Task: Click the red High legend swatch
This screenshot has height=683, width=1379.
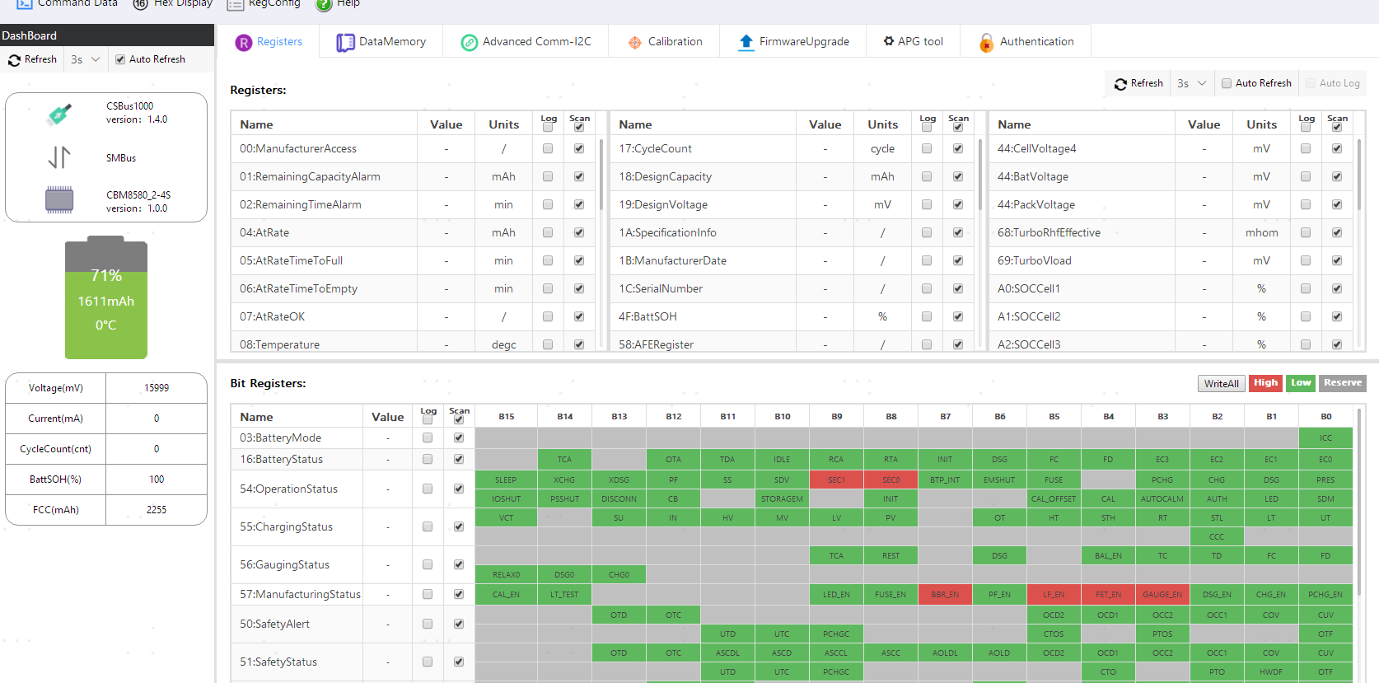Action: (x=1265, y=383)
